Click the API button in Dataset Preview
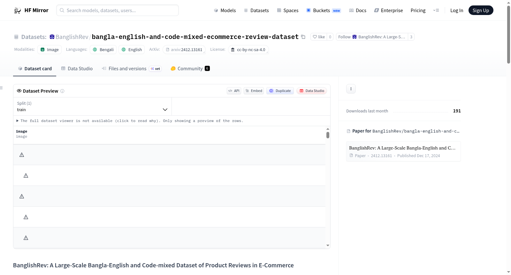511x275 pixels. click(x=234, y=91)
